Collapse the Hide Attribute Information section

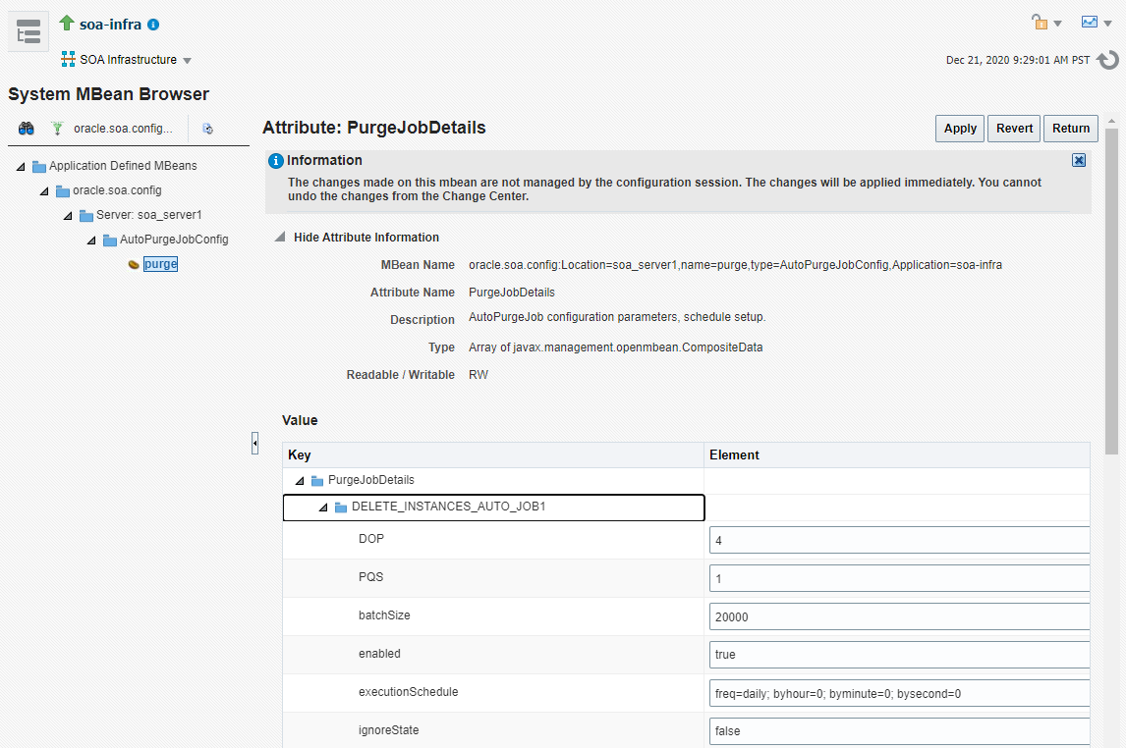pos(280,237)
